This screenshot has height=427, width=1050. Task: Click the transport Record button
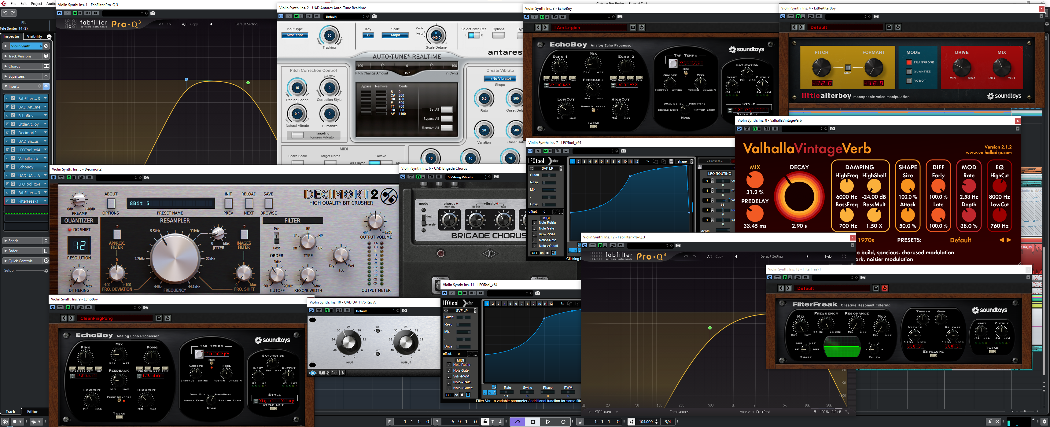563,422
